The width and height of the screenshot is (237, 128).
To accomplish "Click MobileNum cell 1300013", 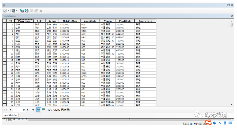I will pyautogui.click(x=70, y=66).
